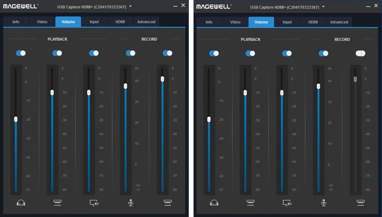Click headphones volume slider handle left window

pos(16,119)
